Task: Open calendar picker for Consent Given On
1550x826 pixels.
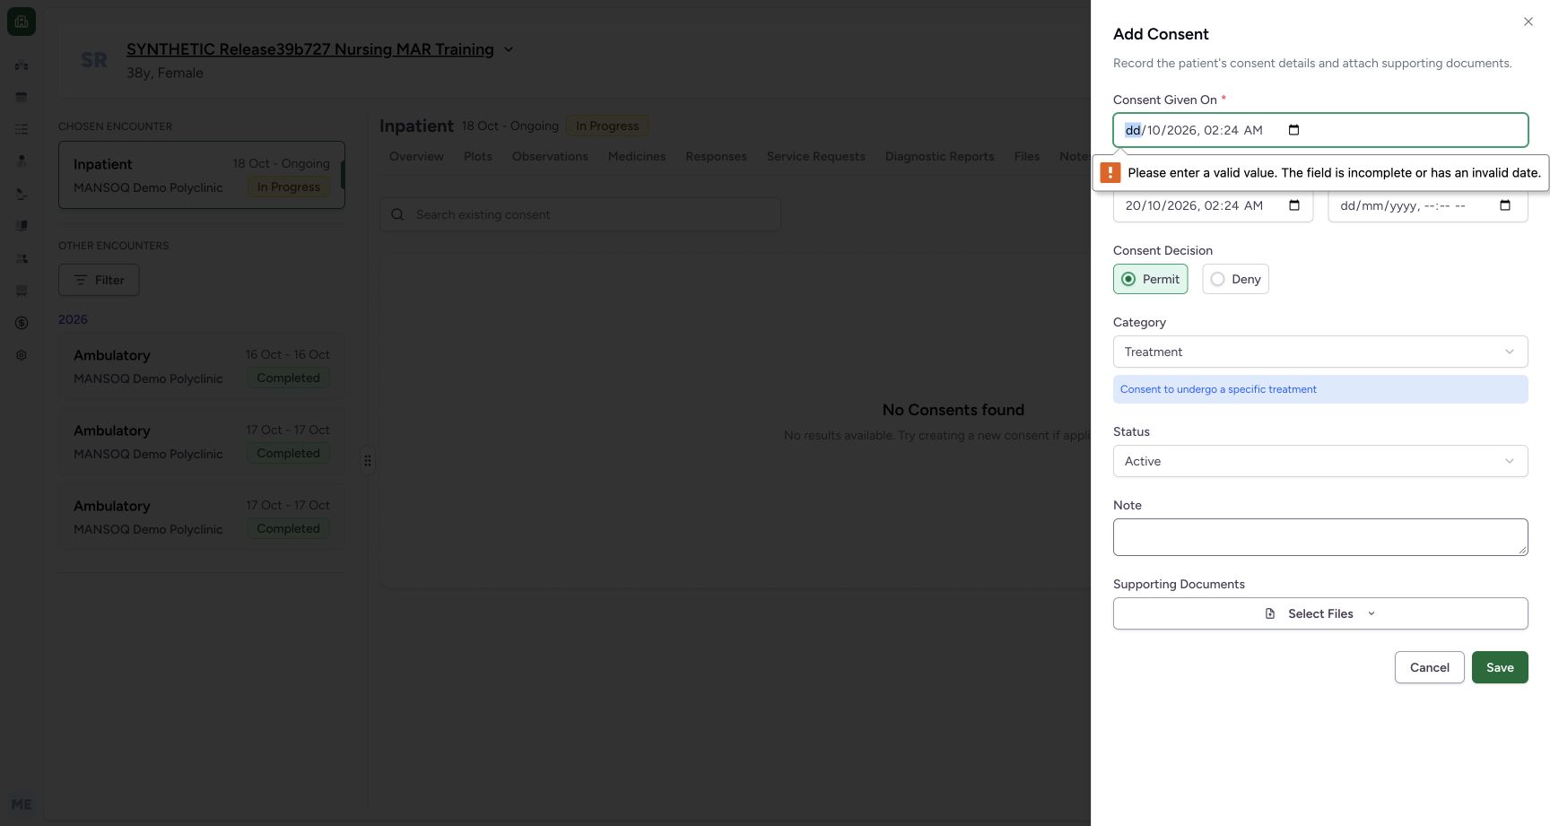Action: tap(1293, 130)
